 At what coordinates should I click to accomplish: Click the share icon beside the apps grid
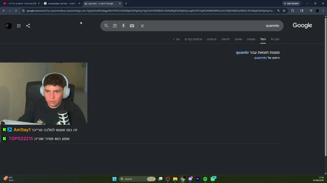click(28, 26)
